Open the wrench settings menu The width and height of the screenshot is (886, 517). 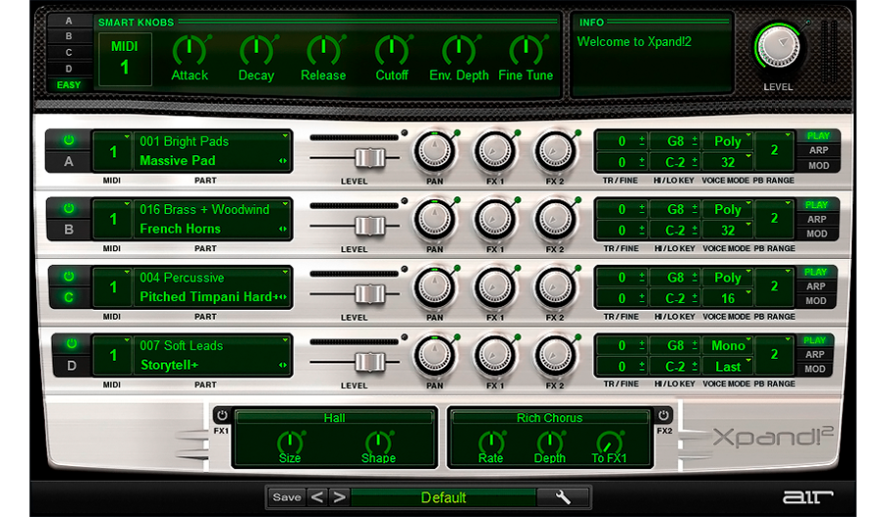coord(563,497)
